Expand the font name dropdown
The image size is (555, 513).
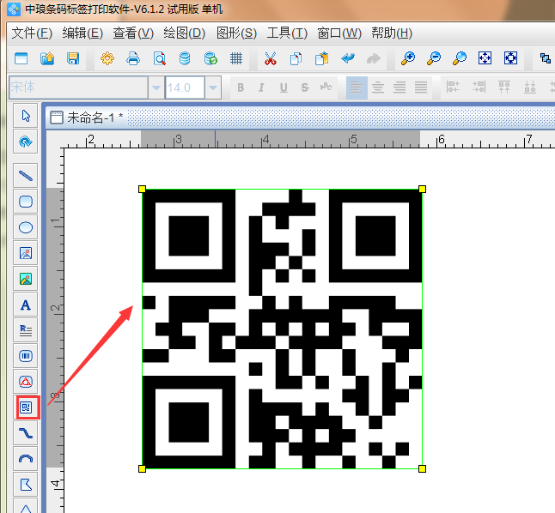pos(156,88)
